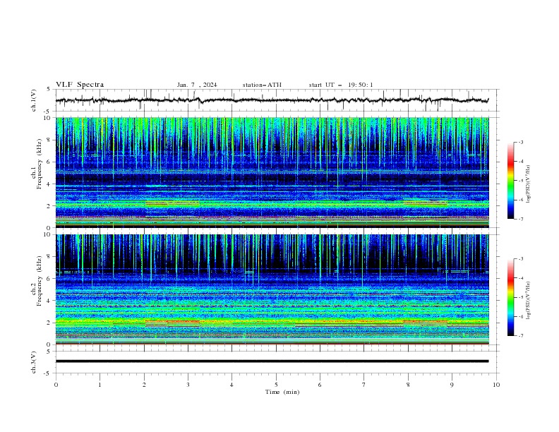This screenshot has height=432, width=559.
Task: Click the "10" tick on the Time axis
Action: pyautogui.click(x=496, y=385)
